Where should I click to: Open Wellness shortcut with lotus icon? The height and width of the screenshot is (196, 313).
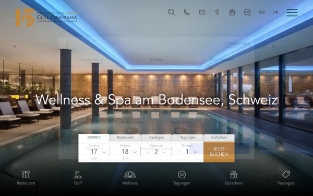click(130, 178)
